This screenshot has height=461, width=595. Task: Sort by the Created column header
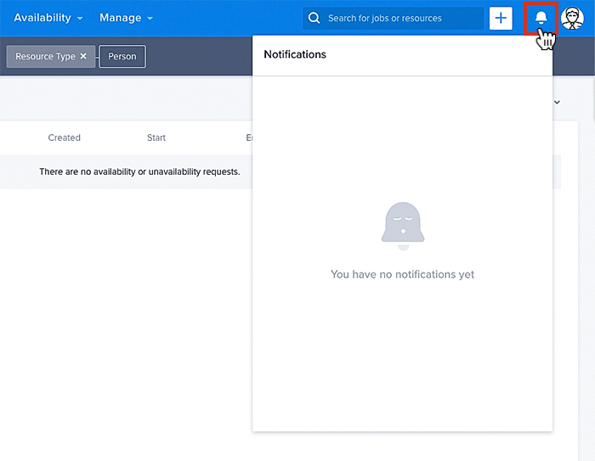coord(64,138)
